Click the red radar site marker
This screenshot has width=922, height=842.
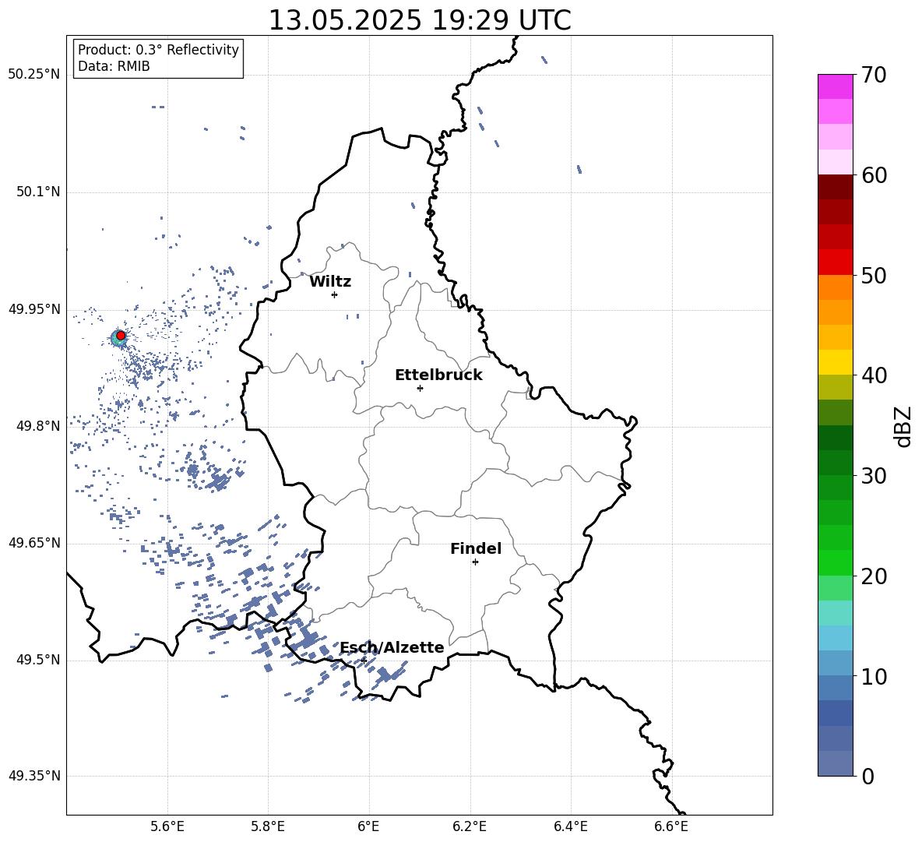tap(121, 336)
